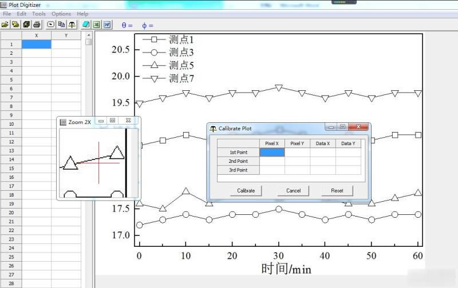Click the save disk stack icon
This screenshot has width=458, height=288.
[x=26, y=25]
